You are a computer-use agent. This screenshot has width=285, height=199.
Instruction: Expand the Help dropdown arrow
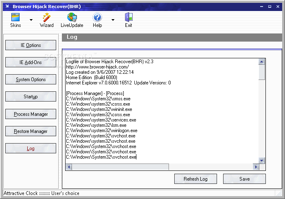click(x=113, y=20)
